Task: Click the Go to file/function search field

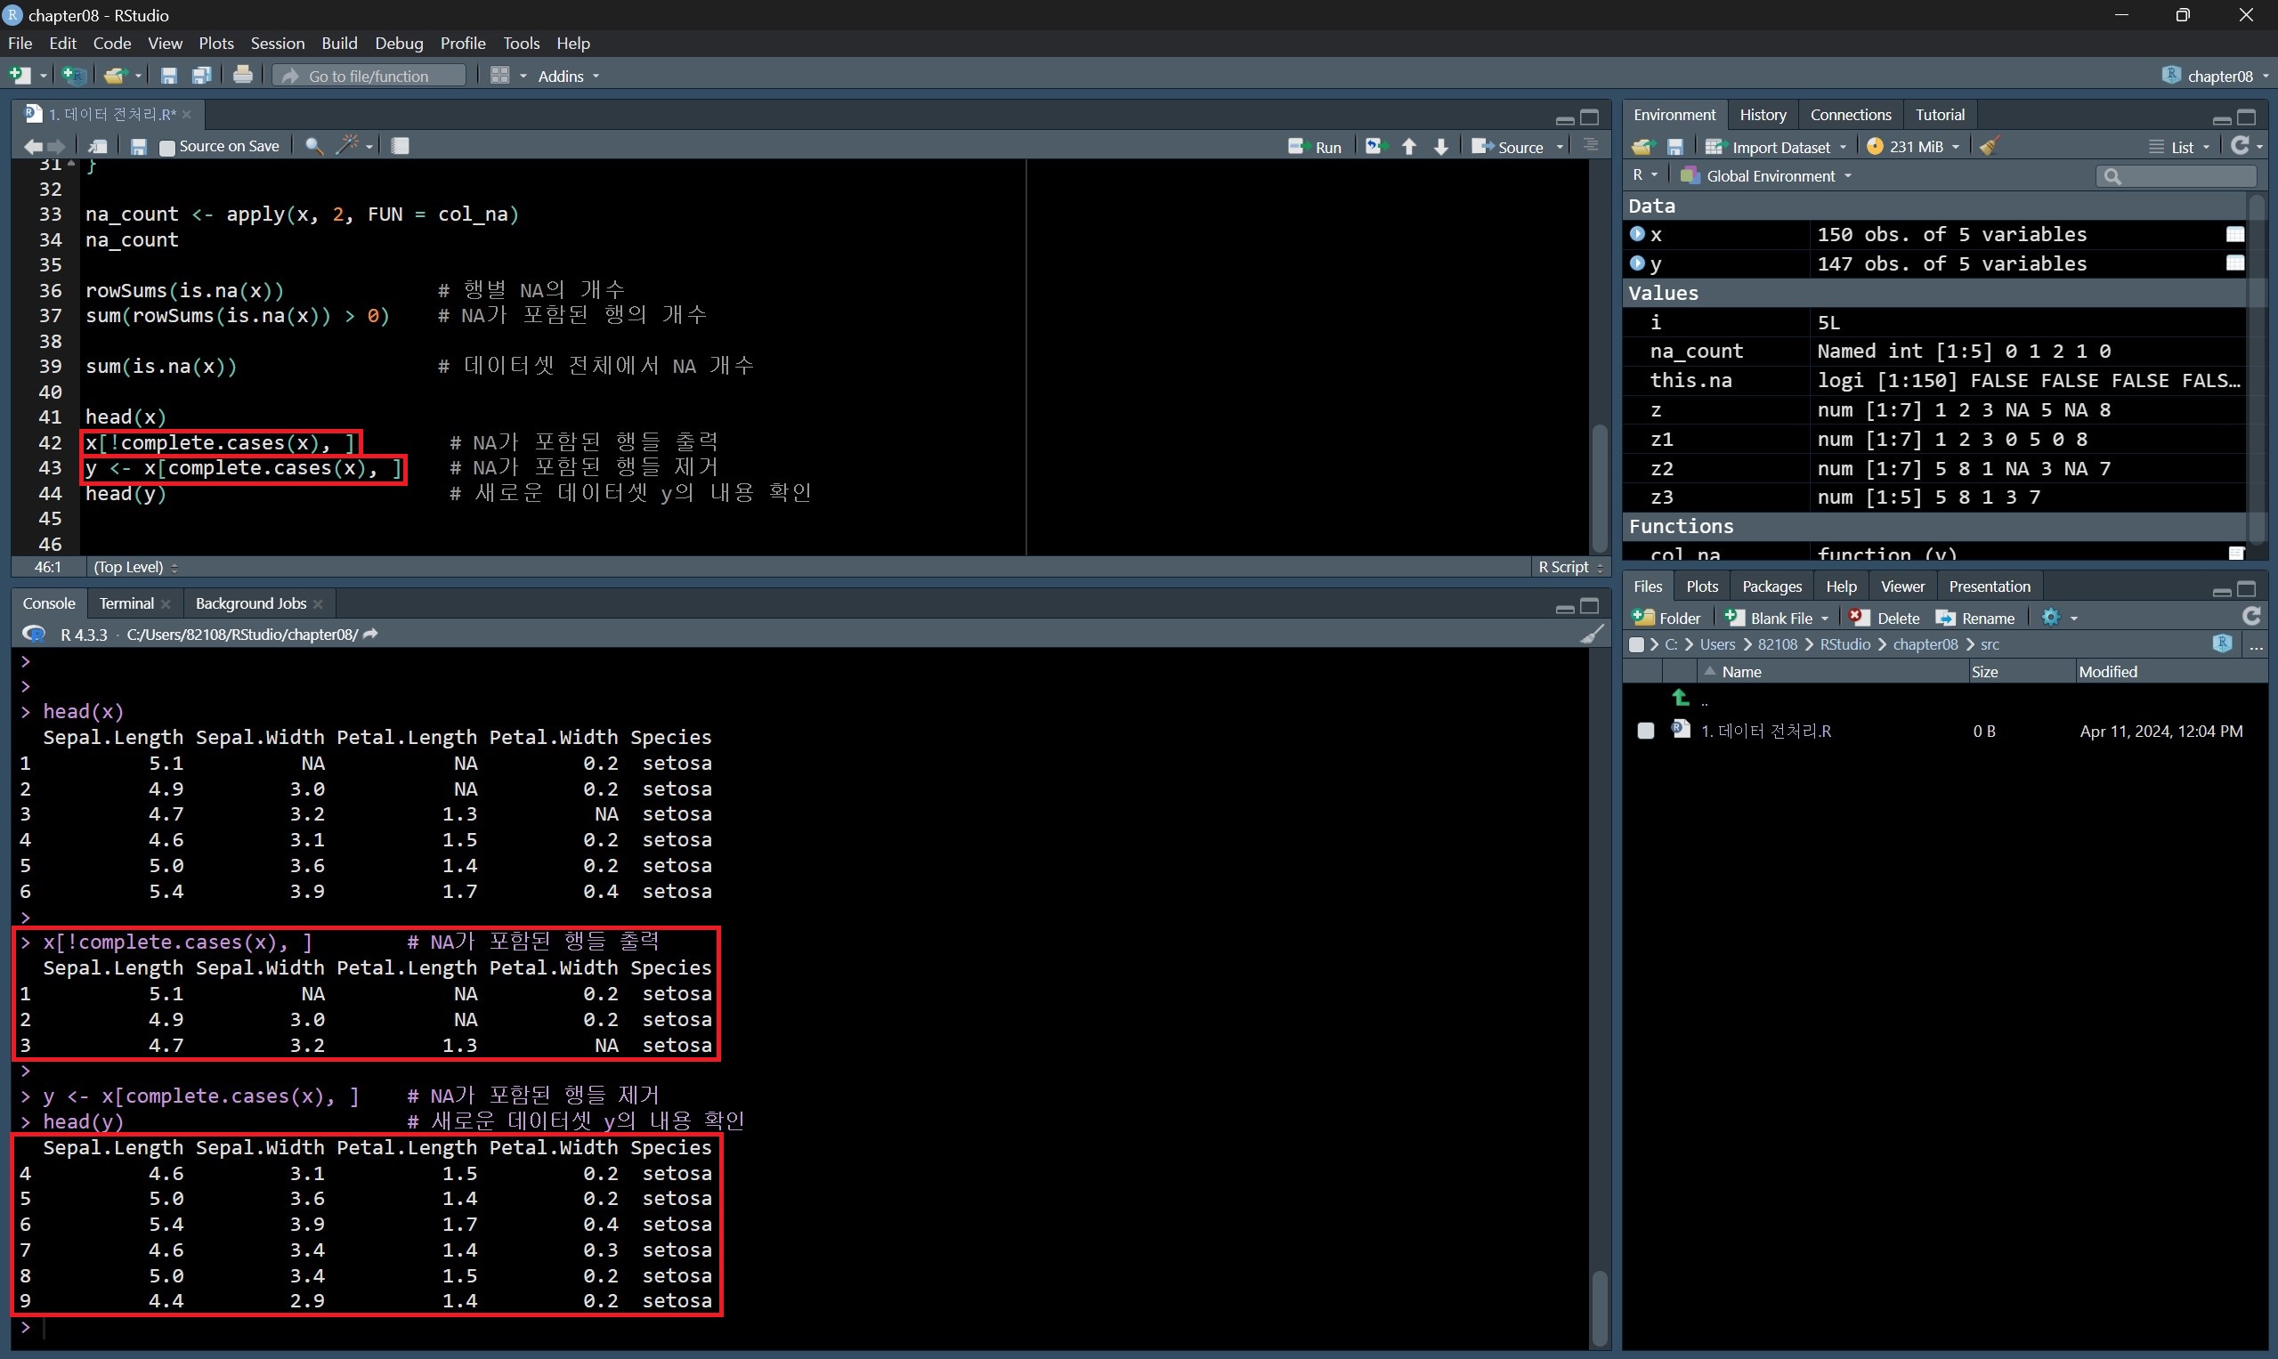Action: 369,76
